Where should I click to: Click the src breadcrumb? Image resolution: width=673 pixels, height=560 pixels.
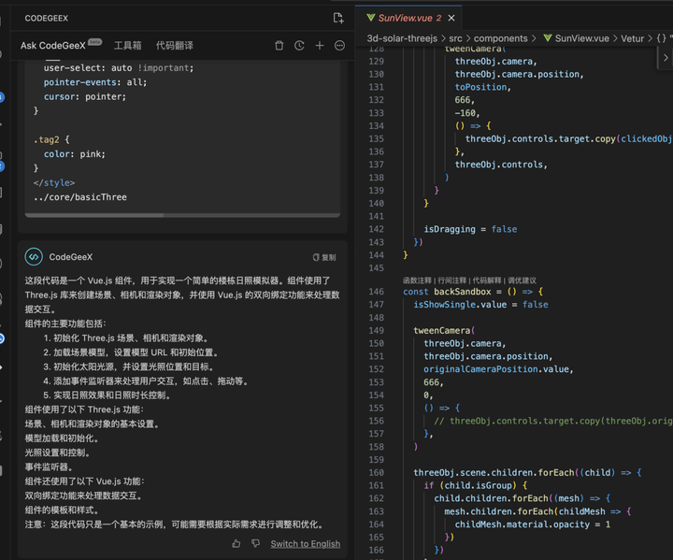(x=455, y=38)
